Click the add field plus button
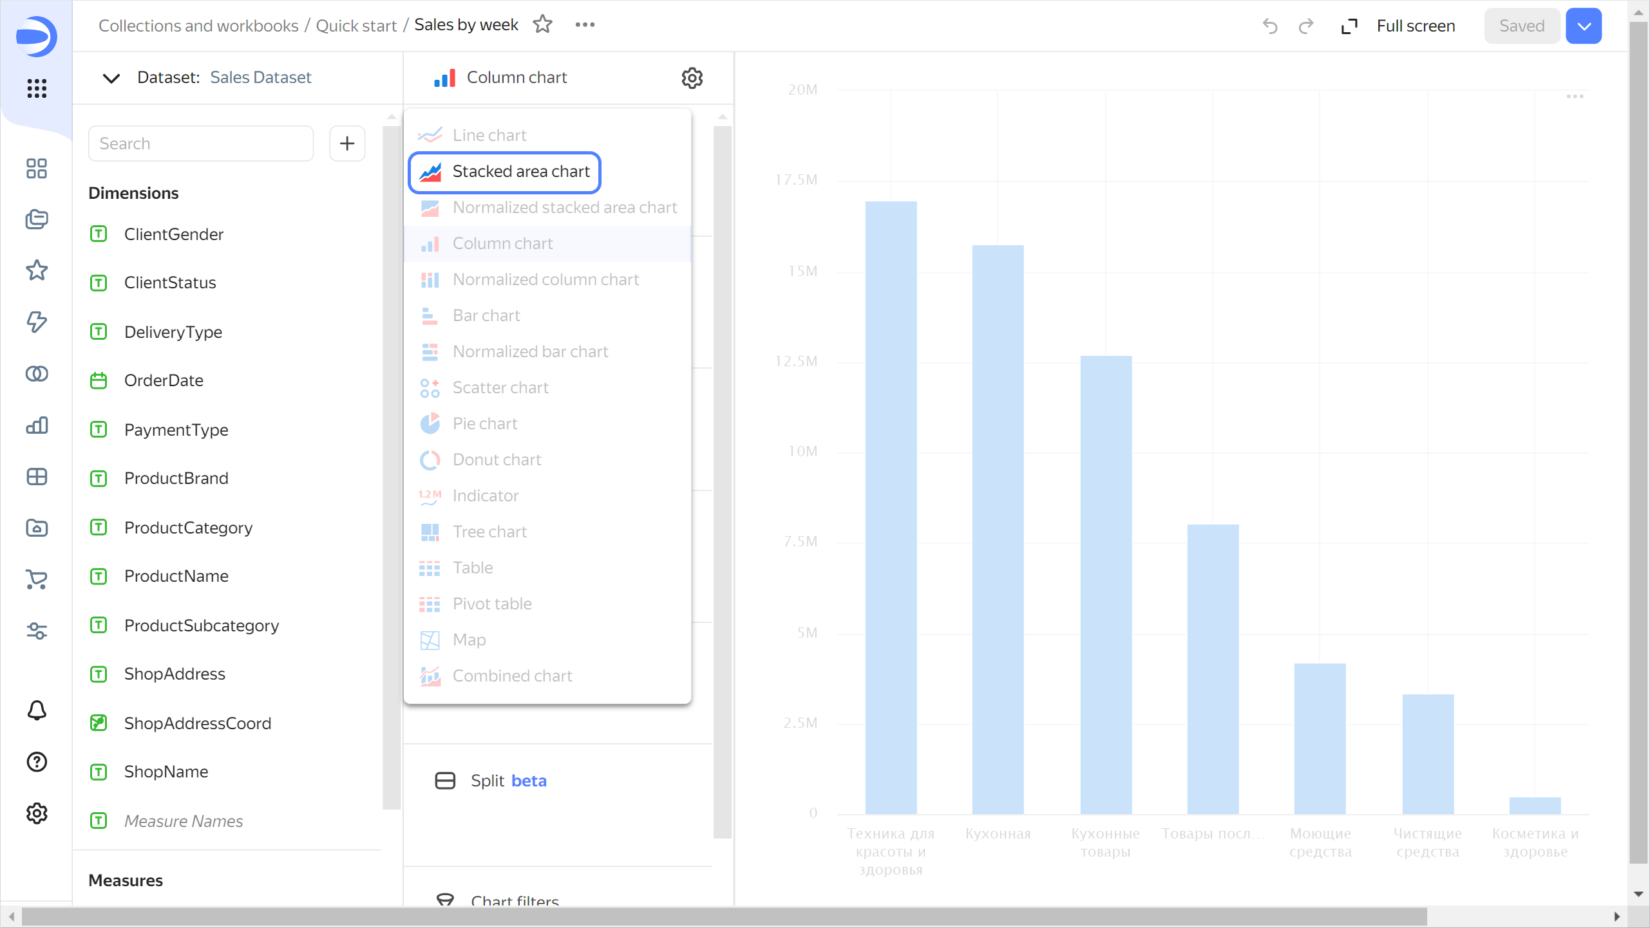 (x=347, y=143)
